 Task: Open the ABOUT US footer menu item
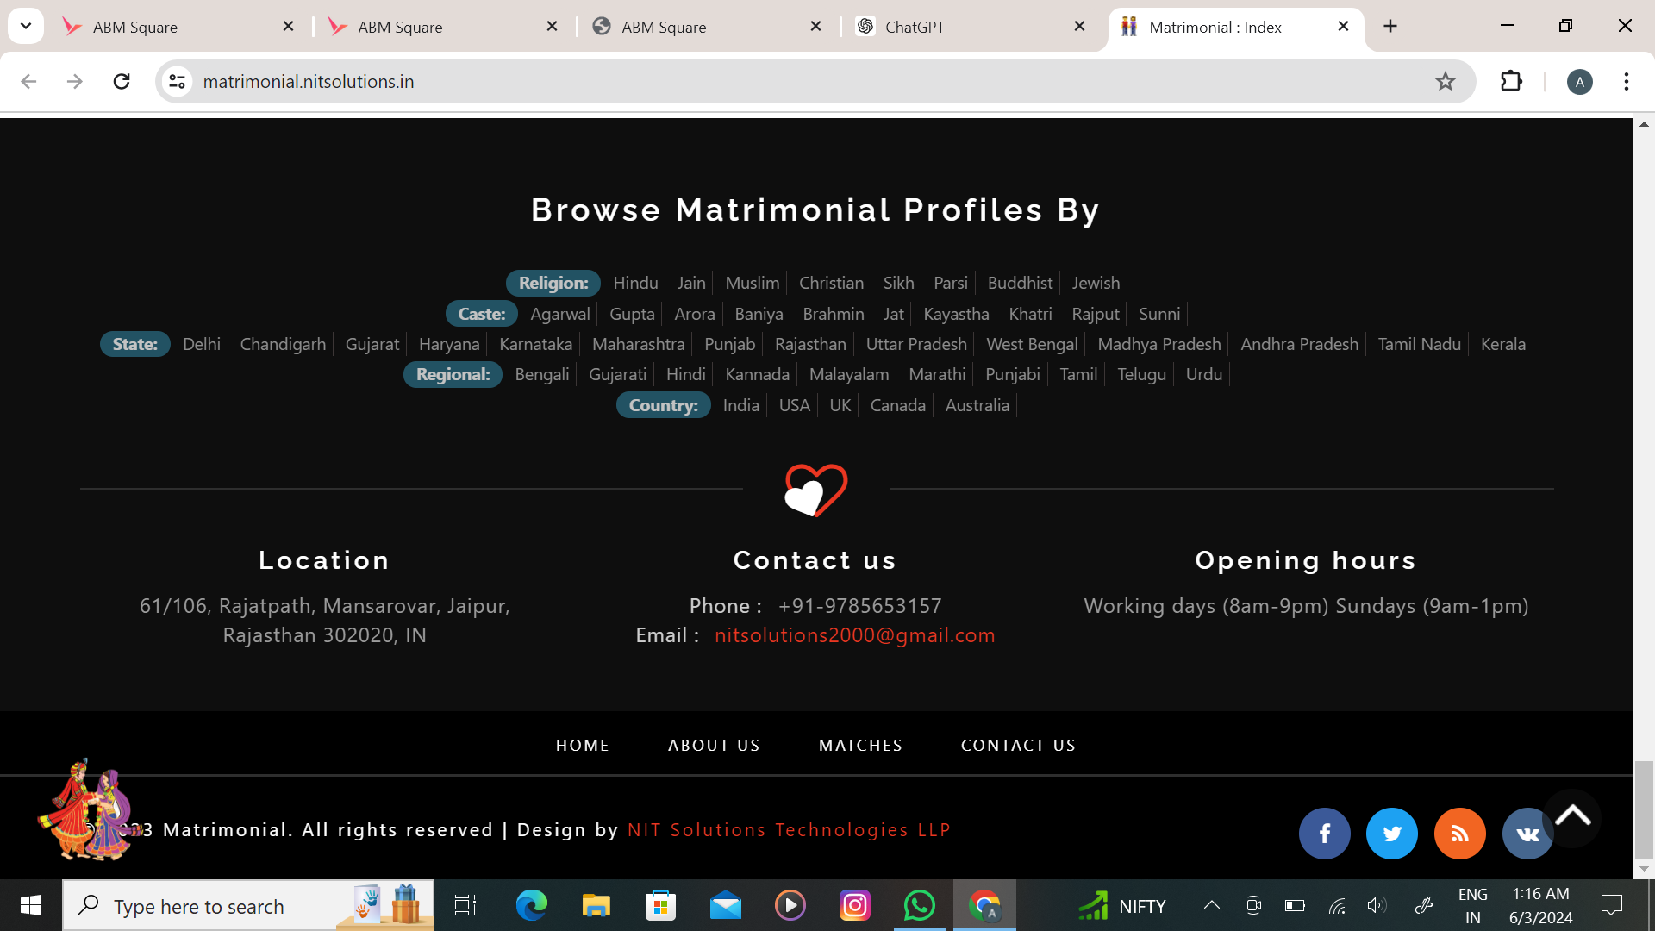714,745
